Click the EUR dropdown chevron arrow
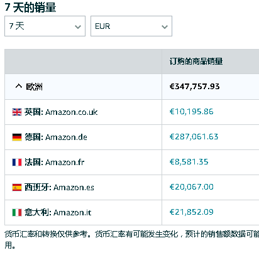 point(165,27)
